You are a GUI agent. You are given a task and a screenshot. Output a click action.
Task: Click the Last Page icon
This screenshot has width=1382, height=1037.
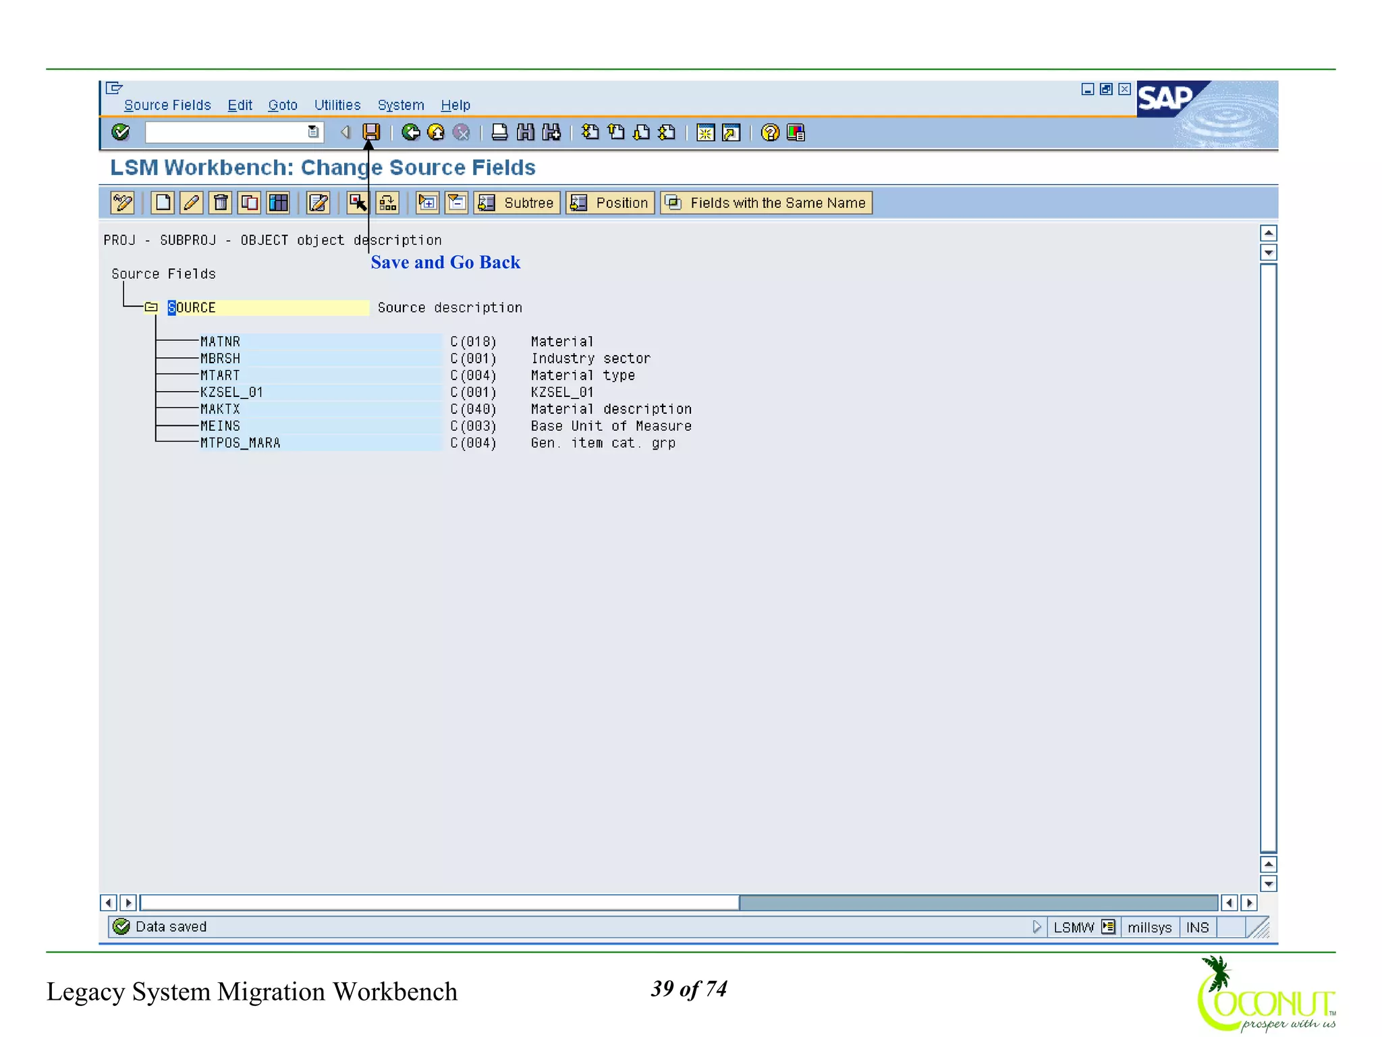tap(667, 132)
